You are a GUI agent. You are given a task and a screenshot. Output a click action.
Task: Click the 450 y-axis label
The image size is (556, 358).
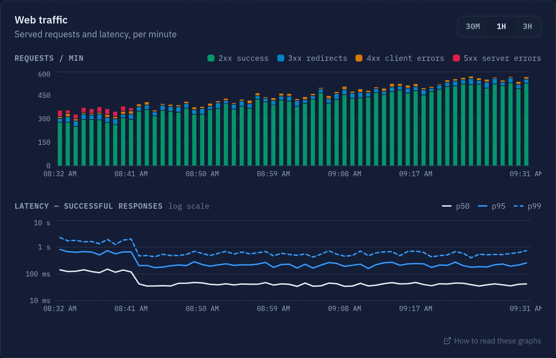(44, 95)
